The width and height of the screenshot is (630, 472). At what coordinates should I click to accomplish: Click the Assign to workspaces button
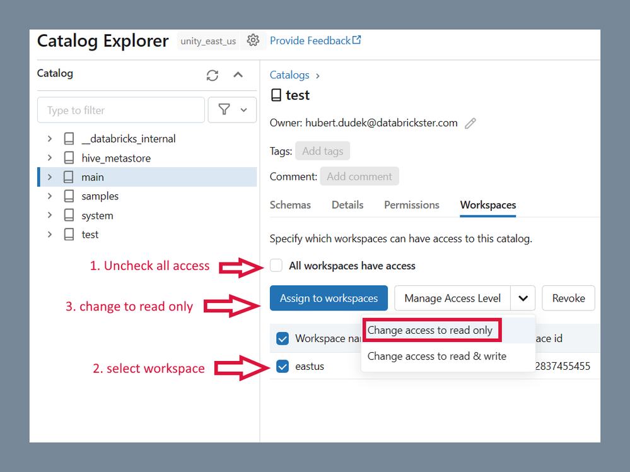pyautogui.click(x=329, y=298)
